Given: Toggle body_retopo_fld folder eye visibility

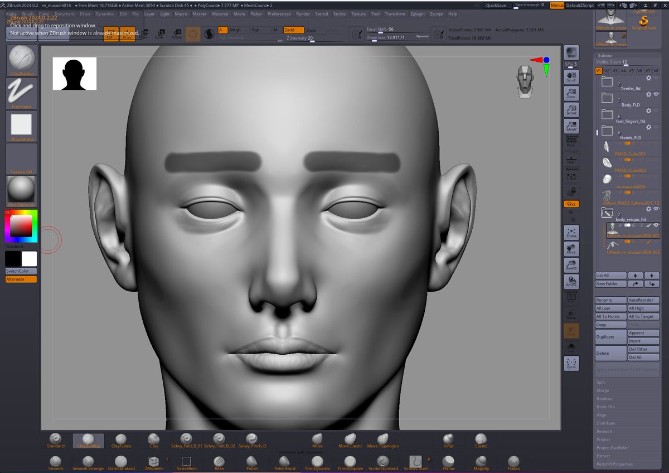Looking at the screenshot, I should click(656, 209).
